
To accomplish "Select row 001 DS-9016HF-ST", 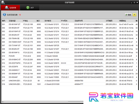I will [69, 24].
